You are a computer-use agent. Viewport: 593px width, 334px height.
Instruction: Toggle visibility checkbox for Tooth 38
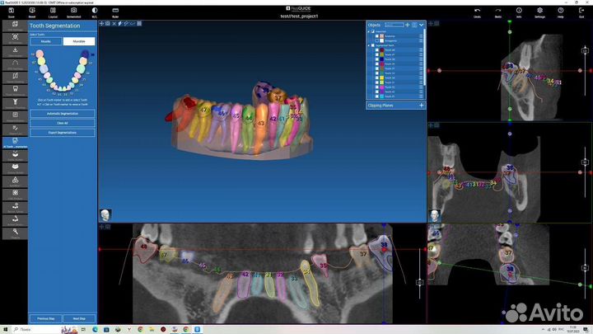pyautogui.click(x=376, y=59)
